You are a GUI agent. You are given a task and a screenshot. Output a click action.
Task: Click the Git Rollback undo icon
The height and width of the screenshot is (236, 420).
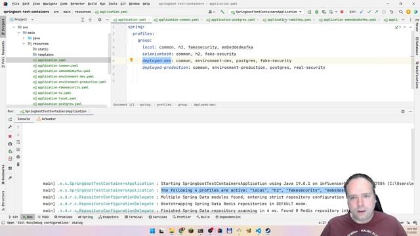coord(391,12)
